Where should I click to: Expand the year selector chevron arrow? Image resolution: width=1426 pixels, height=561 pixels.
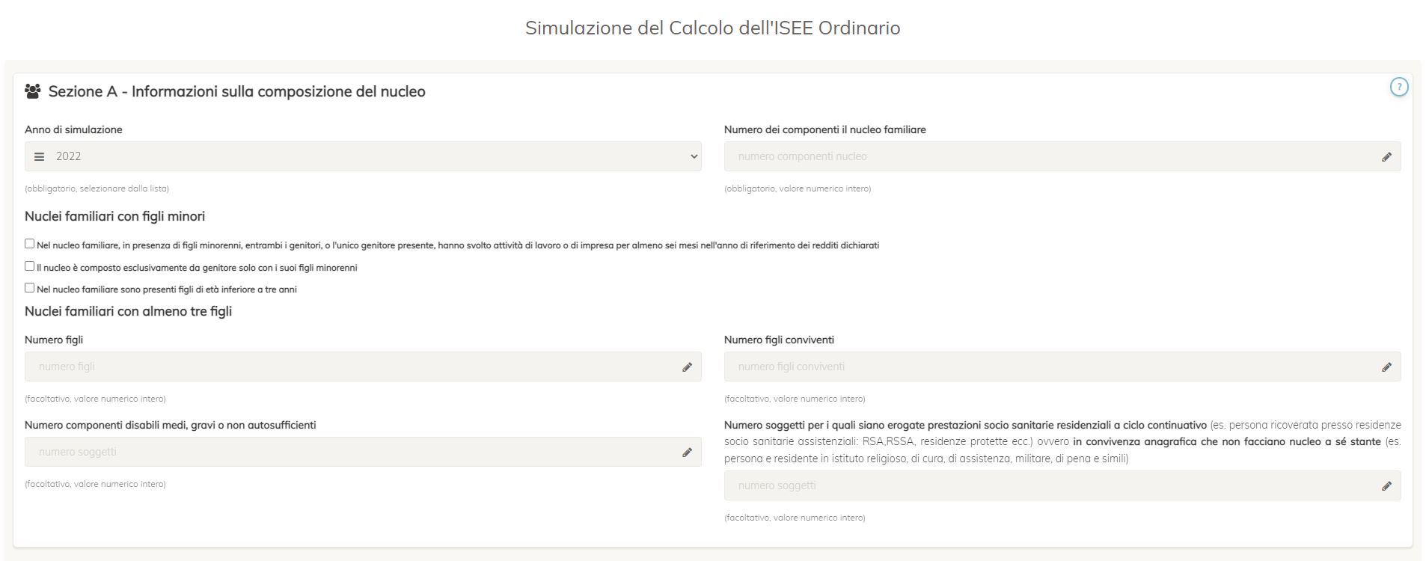(694, 156)
